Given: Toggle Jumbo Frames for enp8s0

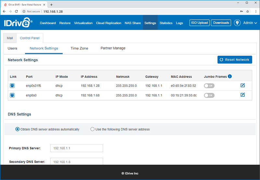Looking at the screenshot, I should 209,95.
